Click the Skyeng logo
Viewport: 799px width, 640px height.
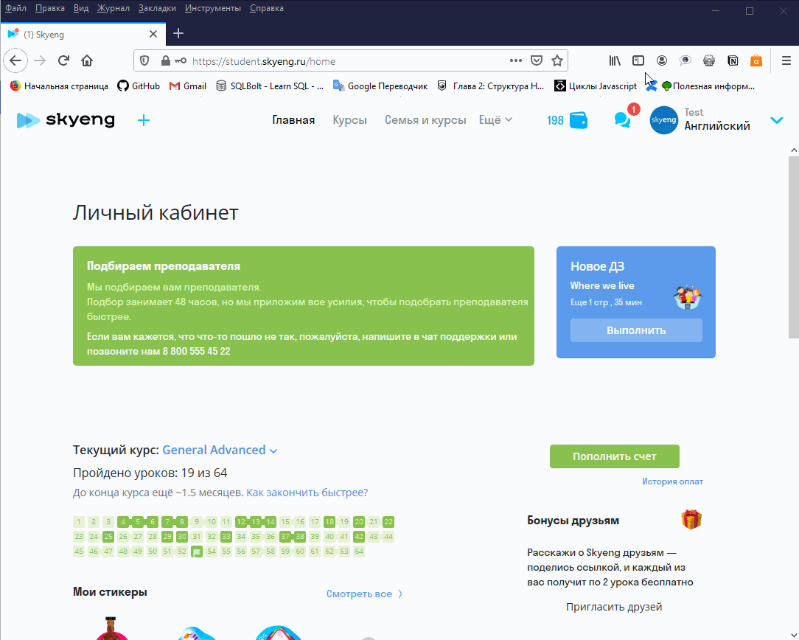coord(66,120)
